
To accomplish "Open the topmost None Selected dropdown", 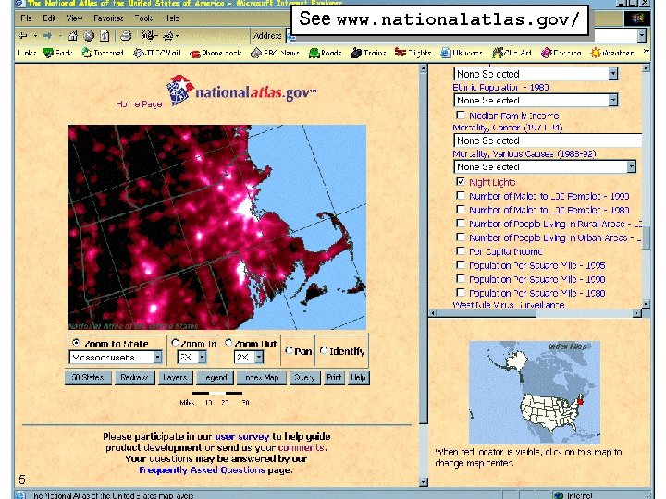I will click(536, 74).
